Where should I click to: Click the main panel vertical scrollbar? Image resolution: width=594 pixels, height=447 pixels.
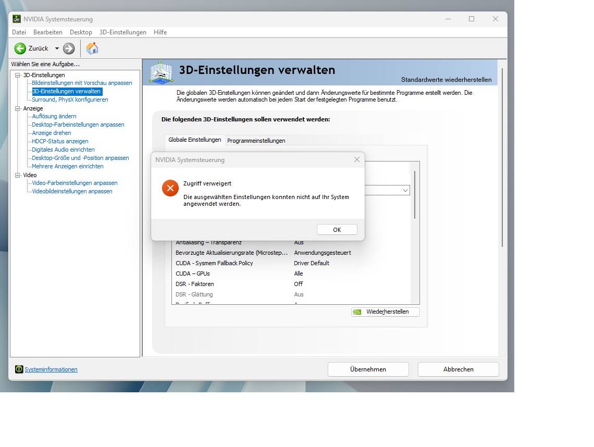point(502,157)
